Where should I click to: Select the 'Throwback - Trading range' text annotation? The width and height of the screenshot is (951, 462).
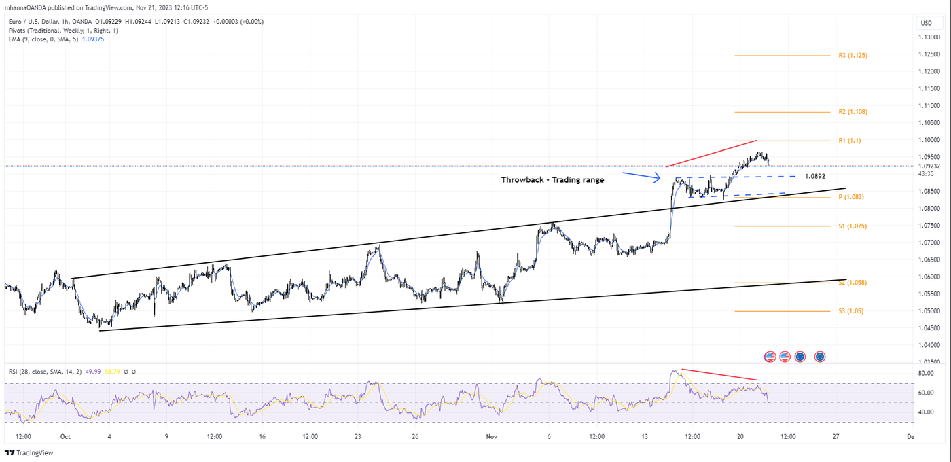(x=552, y=180)
